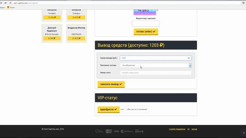Screen dimensions: 246x138
Task: Click the 13 675 ₽ amount badge
Action: point(76,17)
